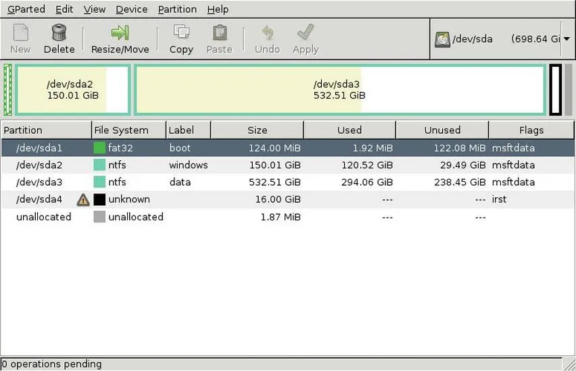Image resolution: width=576 pixels, height=371 pixels.
Task: Copy the partition using Copy icon
Action: [x=181, y=32]
